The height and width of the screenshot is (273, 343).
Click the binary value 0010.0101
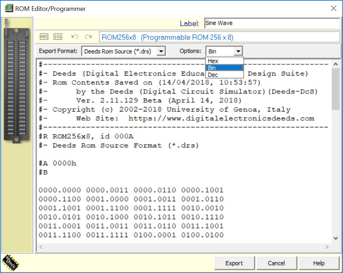click(60, 217)
